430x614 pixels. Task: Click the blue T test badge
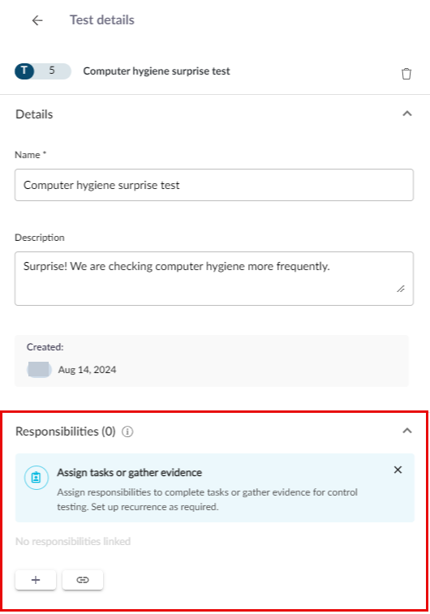tap(24, 71)
